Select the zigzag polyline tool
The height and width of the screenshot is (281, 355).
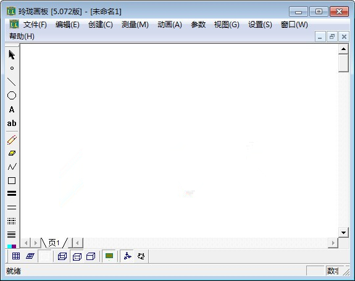tap(12, 167)
